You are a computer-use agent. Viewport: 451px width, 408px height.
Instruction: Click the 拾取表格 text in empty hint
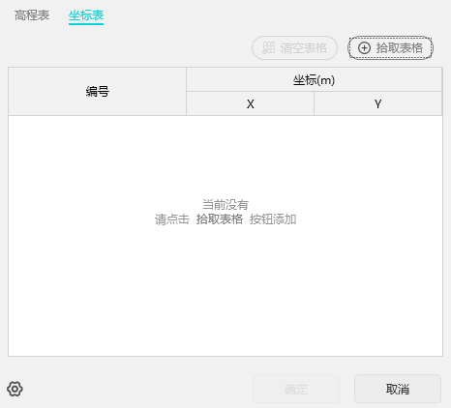point(220,219)
